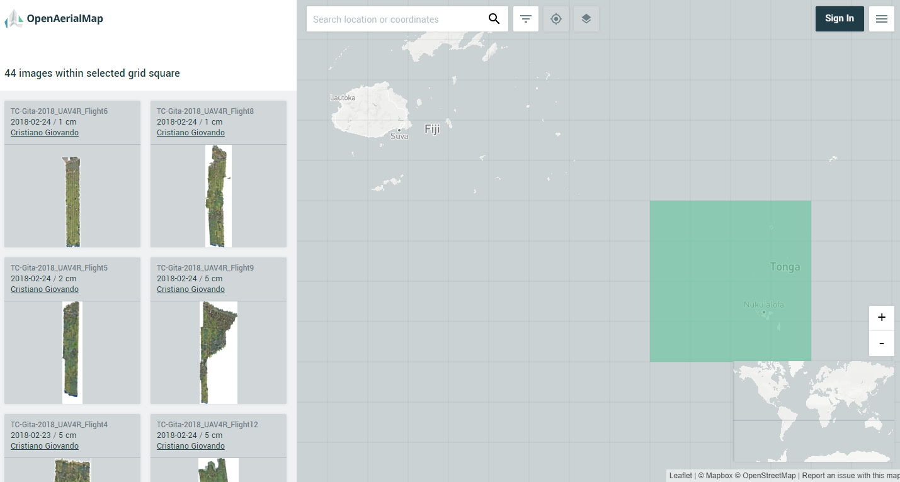Click the search magnifier icon
The height and width of the screenshot is (482, 900).
494,19
